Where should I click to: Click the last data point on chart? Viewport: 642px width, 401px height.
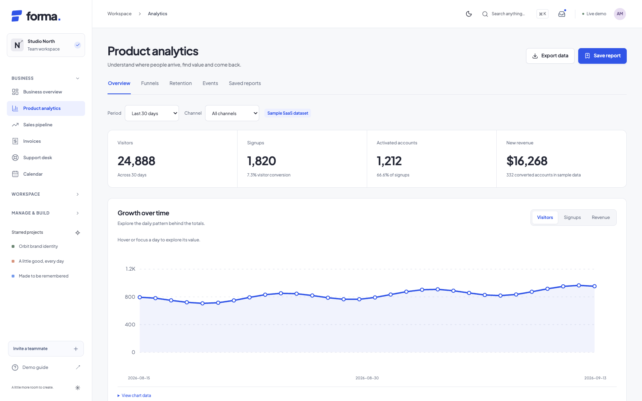[x=594, y=286]
